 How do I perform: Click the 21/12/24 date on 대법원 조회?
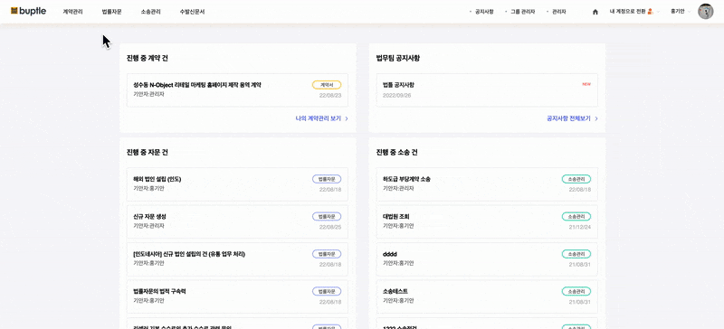(580, 227)
